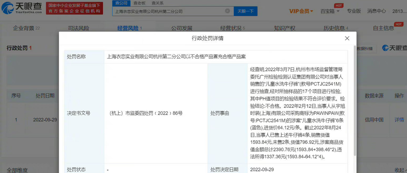
Task: Click the TianYanCha logo
Action: click(x=22, y=8)
